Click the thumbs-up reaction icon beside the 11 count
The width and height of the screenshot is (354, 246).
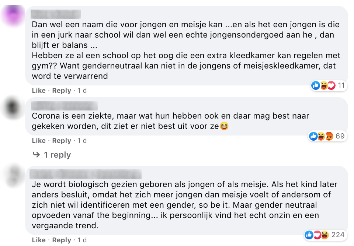tap(316, 86)
